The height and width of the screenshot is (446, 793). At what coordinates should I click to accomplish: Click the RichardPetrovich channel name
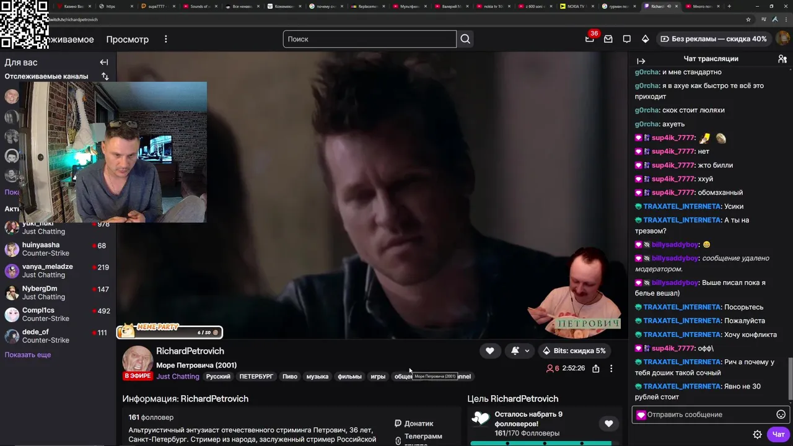pos(190,351)
